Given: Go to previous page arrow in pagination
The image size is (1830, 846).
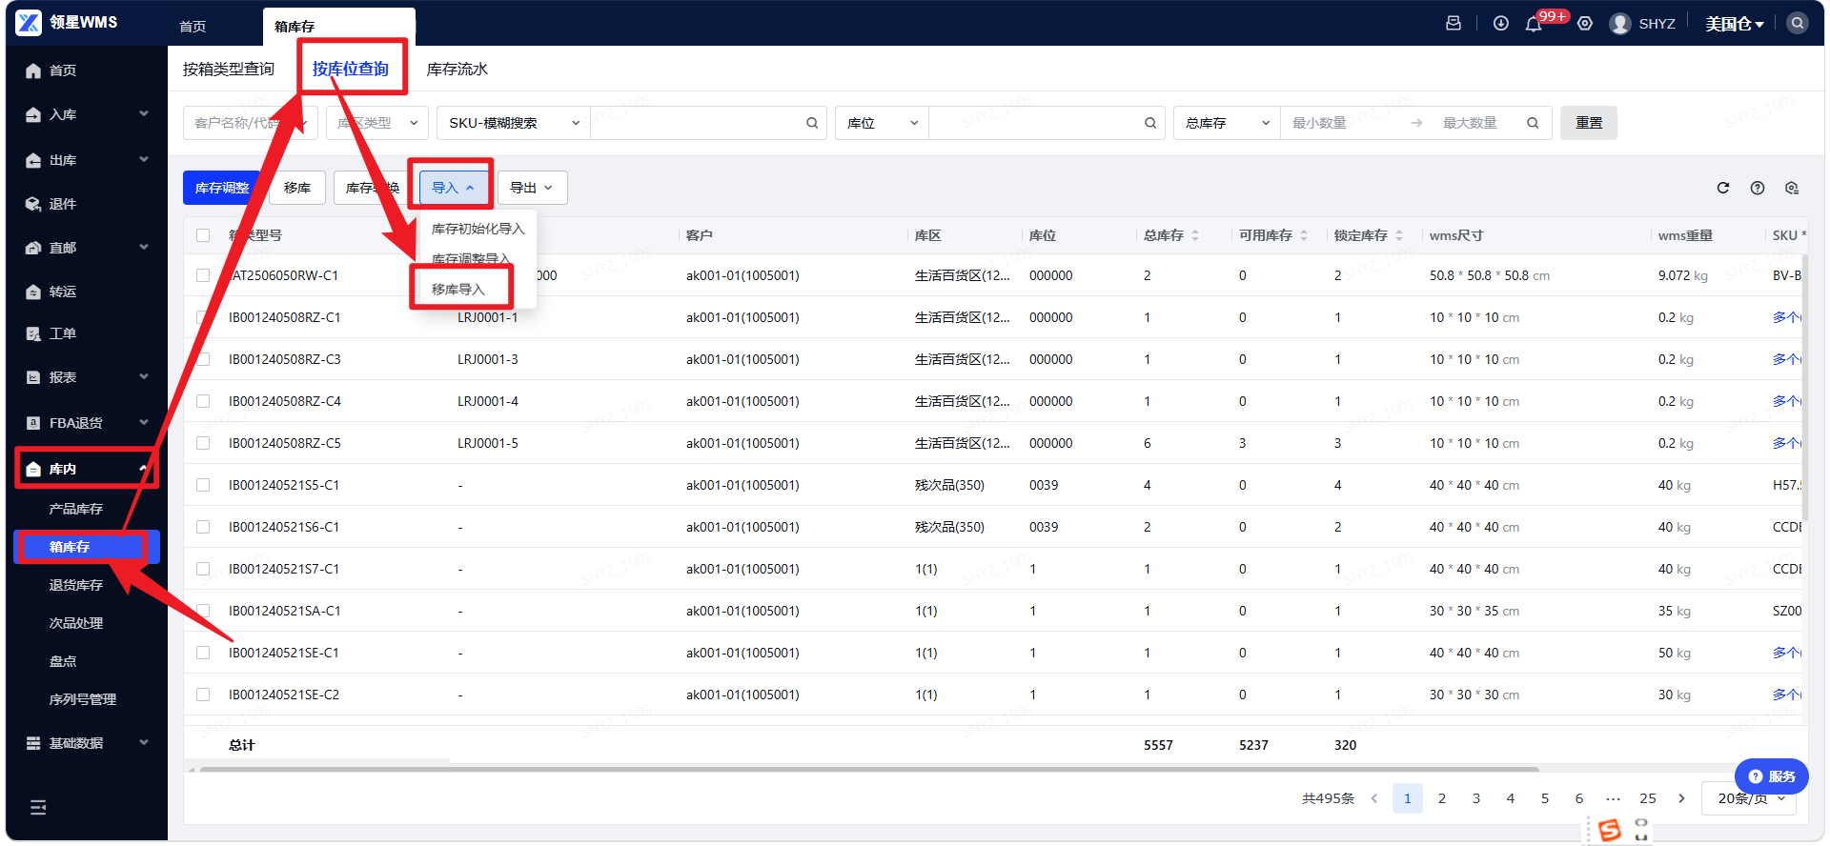Looking at the screenshot, I should point(1373,798).
